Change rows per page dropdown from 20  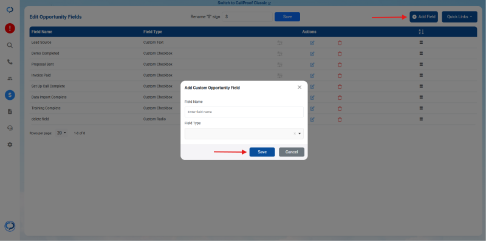[61, 133]
